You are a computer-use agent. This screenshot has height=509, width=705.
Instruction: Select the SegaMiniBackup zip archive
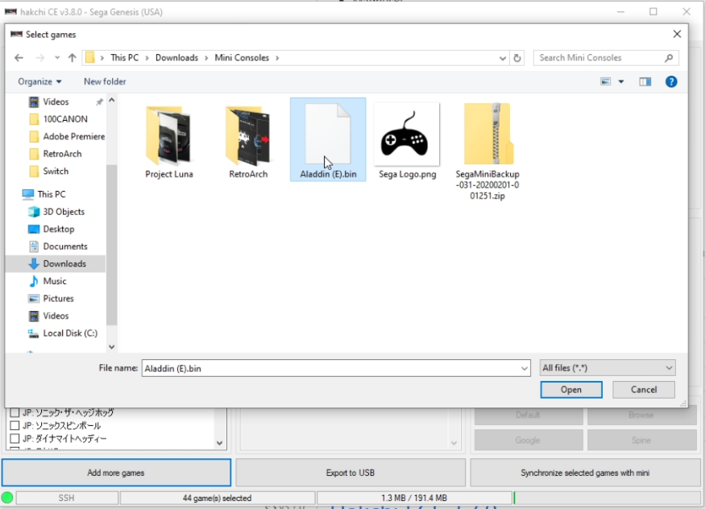487,151
